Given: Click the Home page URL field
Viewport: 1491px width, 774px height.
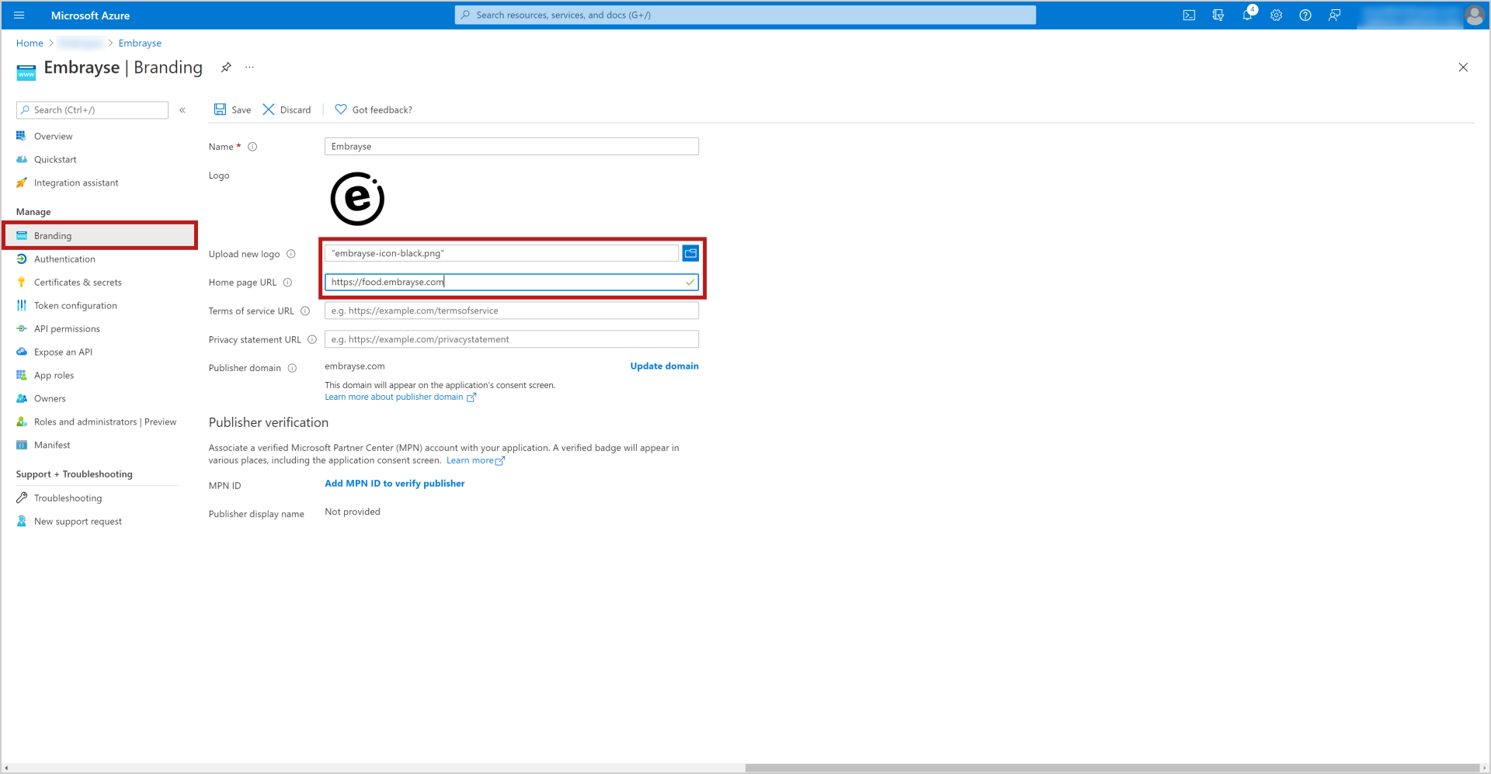Looking at the screenshot, I should 511,282.
